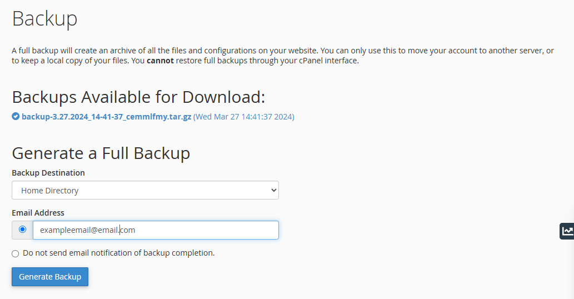Click the "Email Address" field label
The image size is (574, 299).
pos(38,213)
